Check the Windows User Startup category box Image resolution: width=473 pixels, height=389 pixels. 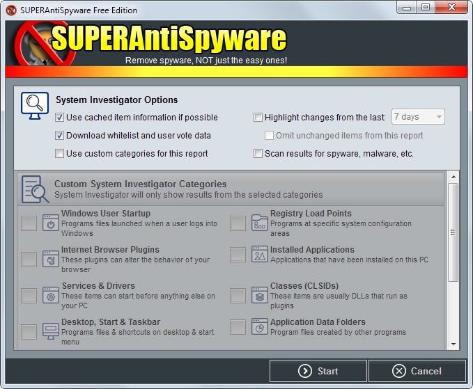pyautogui.click(x=29, y=223)
